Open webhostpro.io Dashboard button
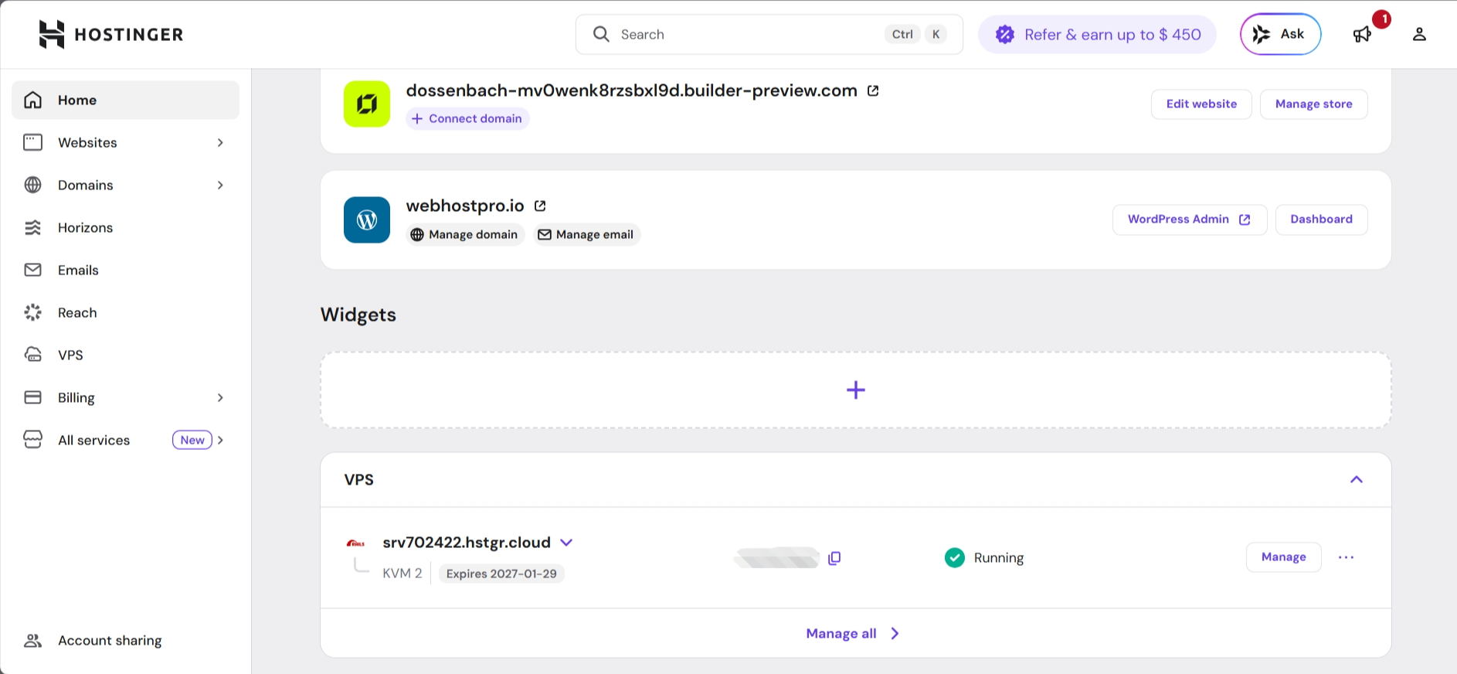This screenshot has height=674, width=1457. coord(1321,220)
